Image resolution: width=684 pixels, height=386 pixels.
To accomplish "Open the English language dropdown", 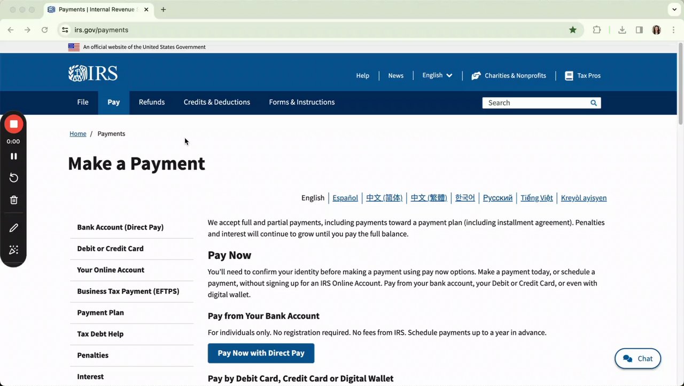I will [x=437, y=75].
